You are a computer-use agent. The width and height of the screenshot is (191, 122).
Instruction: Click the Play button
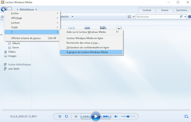pos(96,116)
